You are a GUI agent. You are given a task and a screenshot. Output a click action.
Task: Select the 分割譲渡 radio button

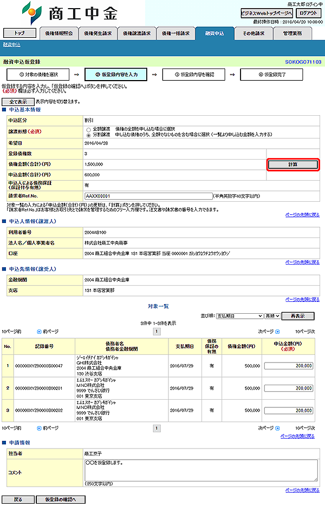[x=88, y=135]
